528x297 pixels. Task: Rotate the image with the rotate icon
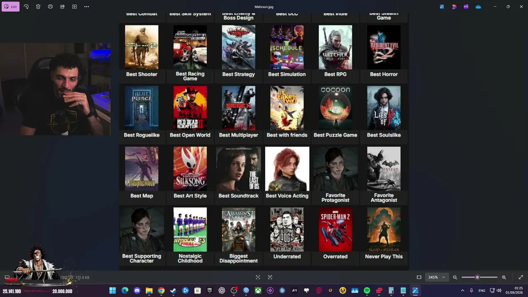tap(26, 7)
